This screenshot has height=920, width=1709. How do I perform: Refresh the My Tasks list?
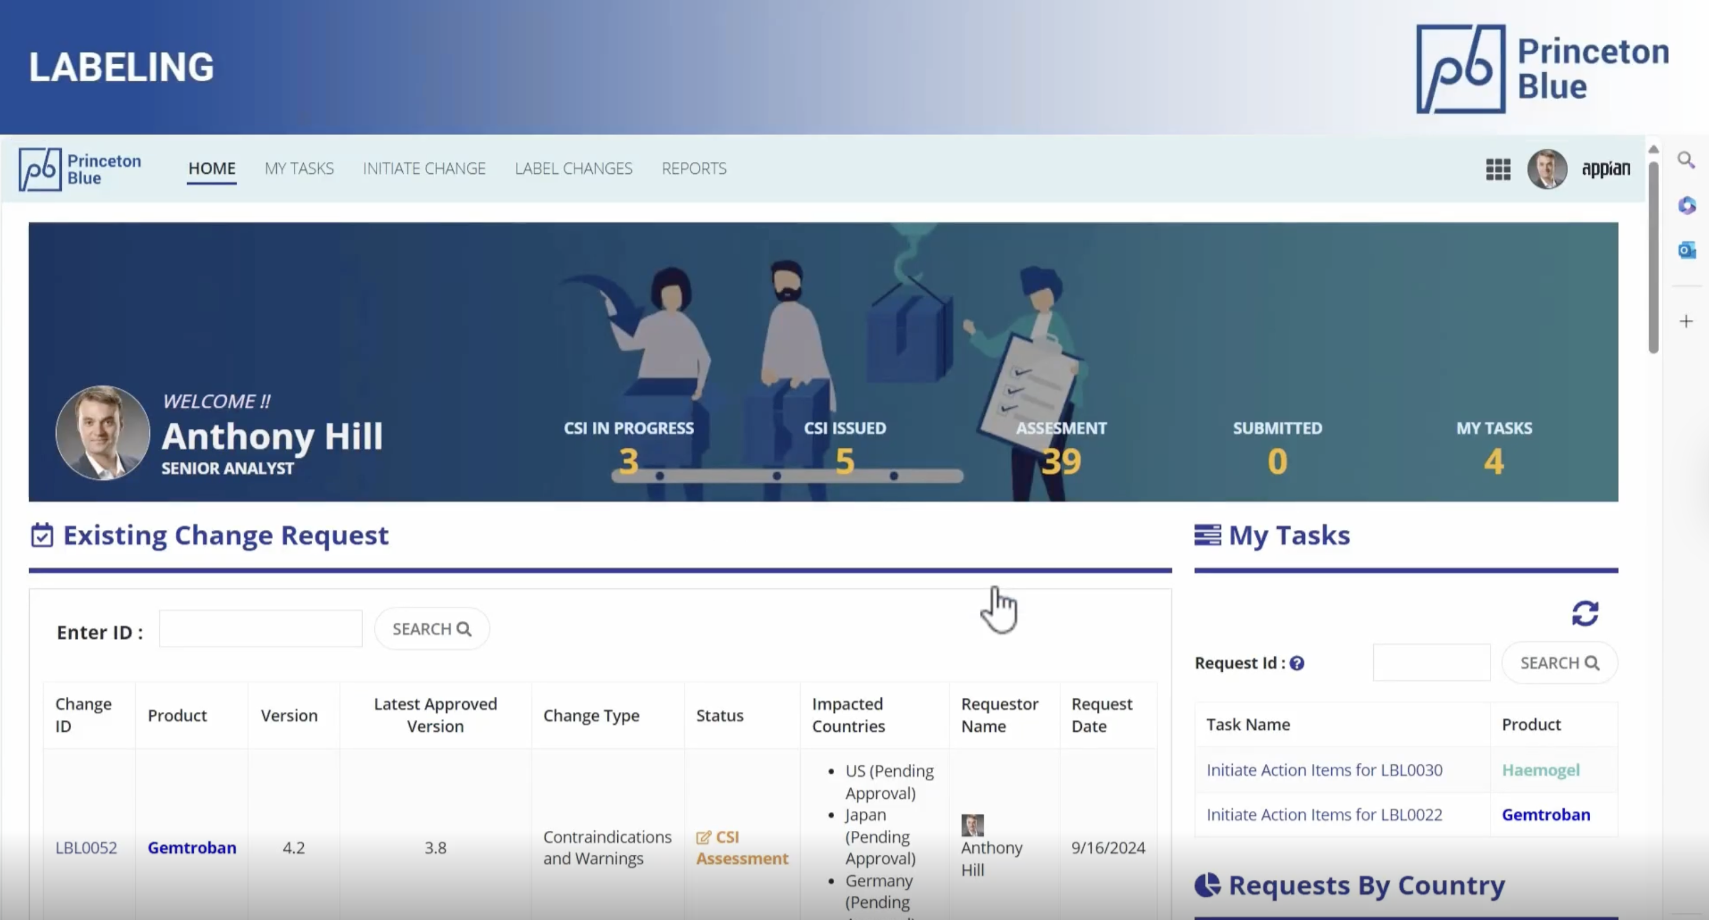tap(1584, 613)
